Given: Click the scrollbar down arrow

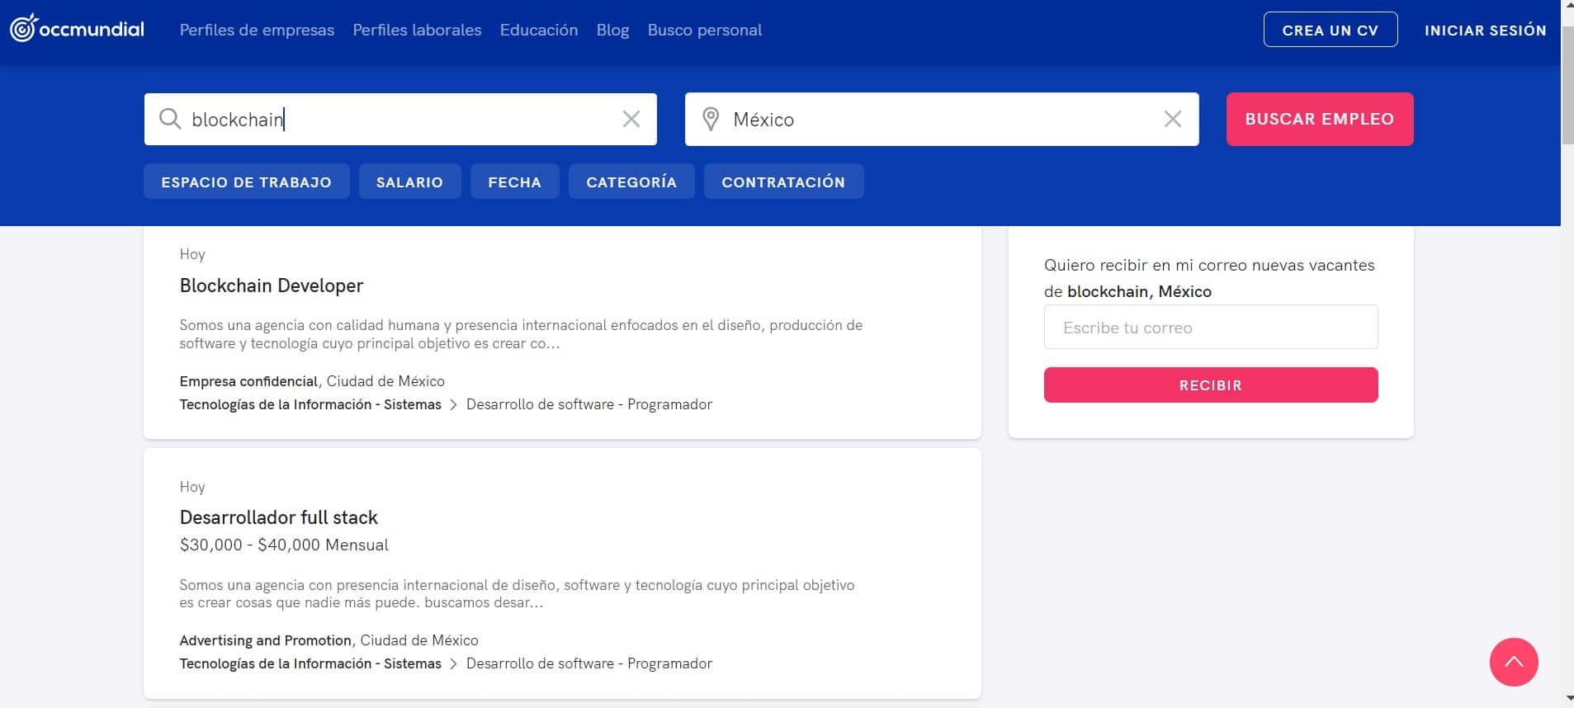Looking at the screenshot, I should click(1567, 701).
